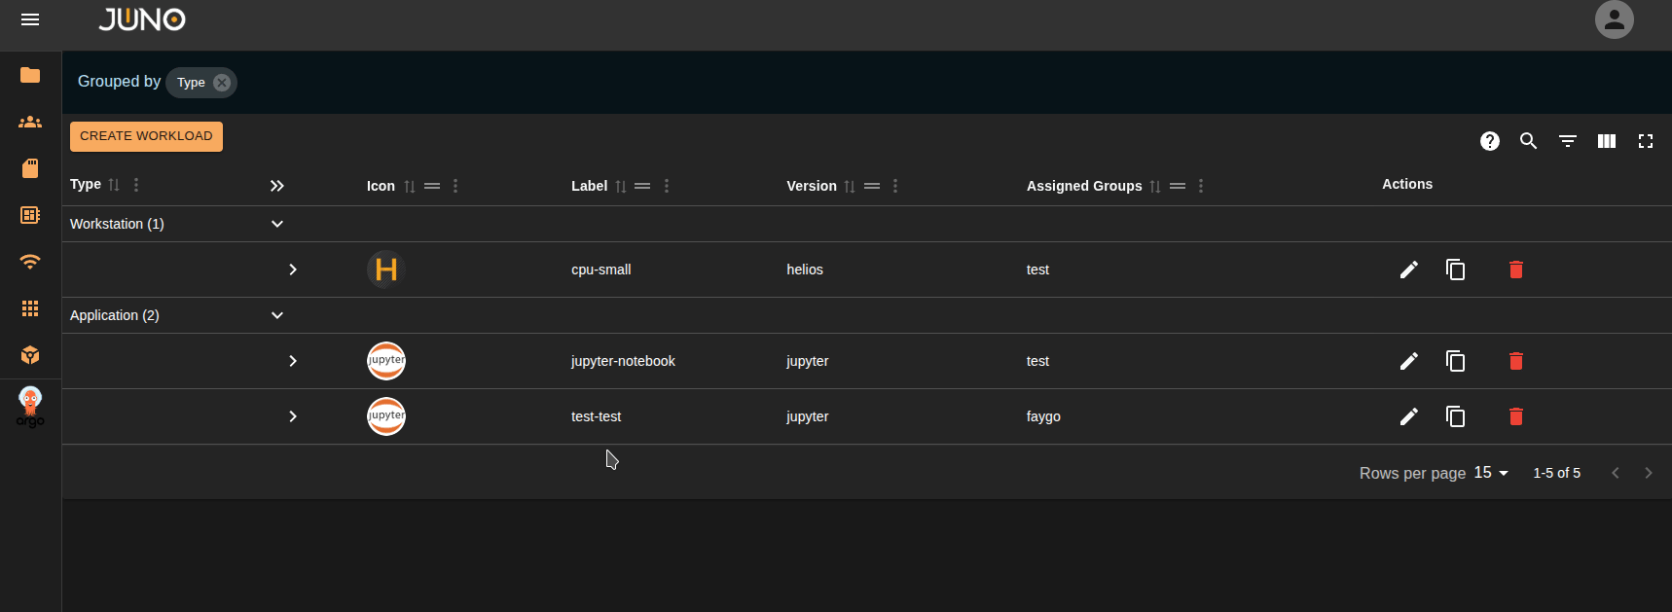1672x612 pixels.
Task: Expand the cpu-small row details
Action: coord(293,270)
